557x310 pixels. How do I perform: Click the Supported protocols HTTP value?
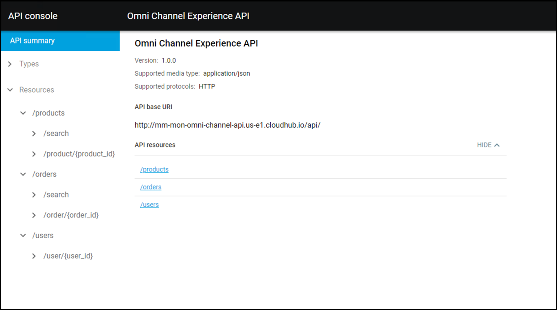tap(207, 87)
